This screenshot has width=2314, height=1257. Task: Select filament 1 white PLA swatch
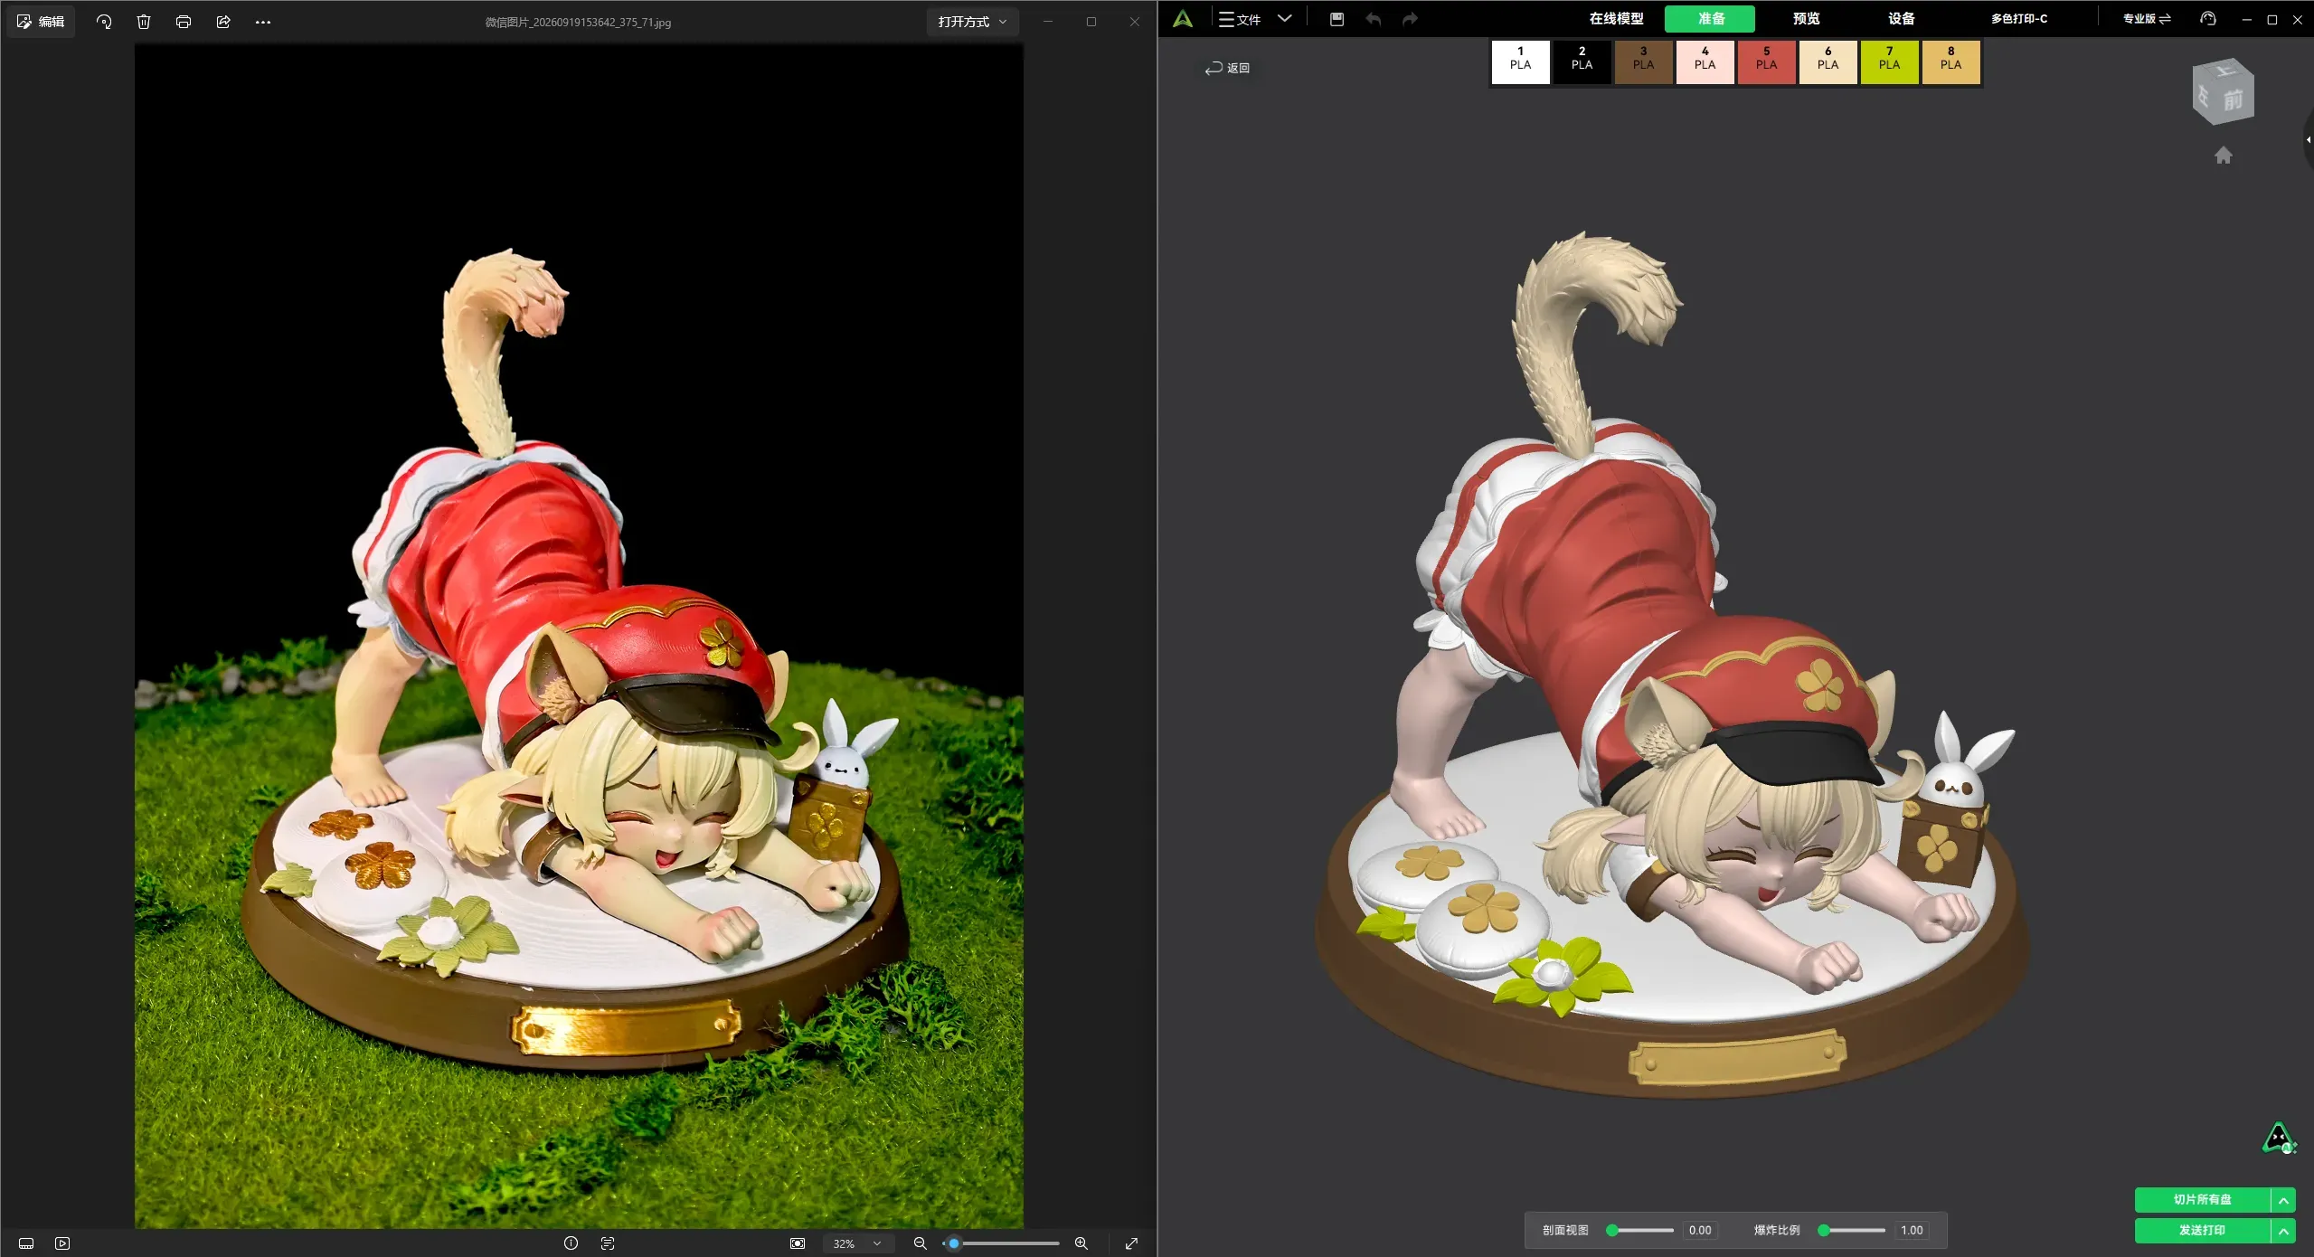[x=1520, y=61]
